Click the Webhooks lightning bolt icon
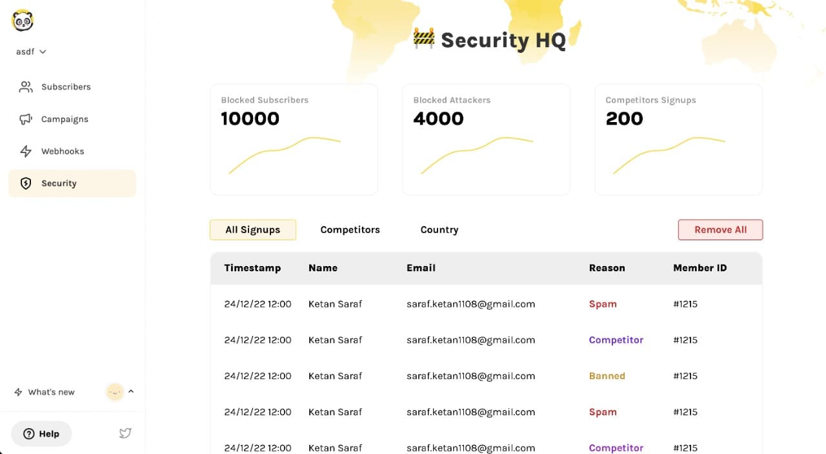 (x=26, y=151)
